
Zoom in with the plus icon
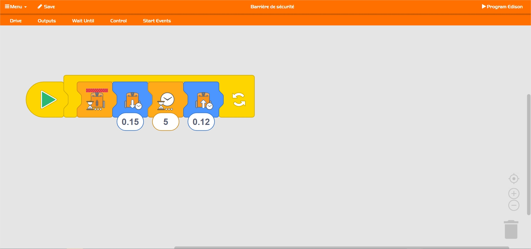pyautogui.click(x=514, y=193)
